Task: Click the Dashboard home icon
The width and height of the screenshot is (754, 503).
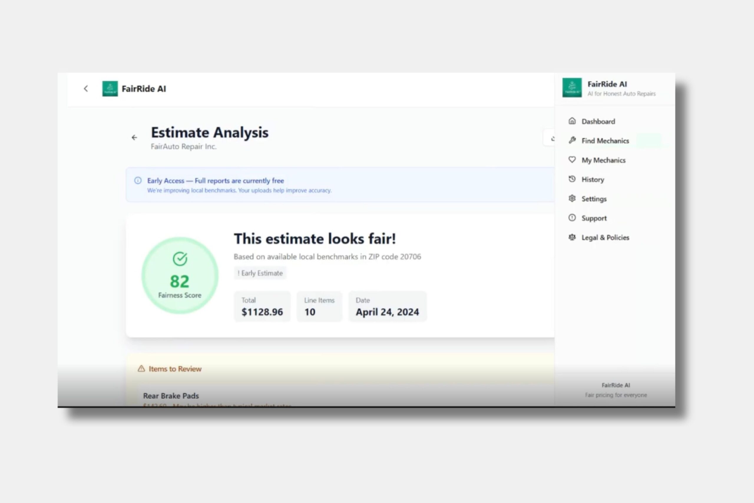Action: coord(572,121)
